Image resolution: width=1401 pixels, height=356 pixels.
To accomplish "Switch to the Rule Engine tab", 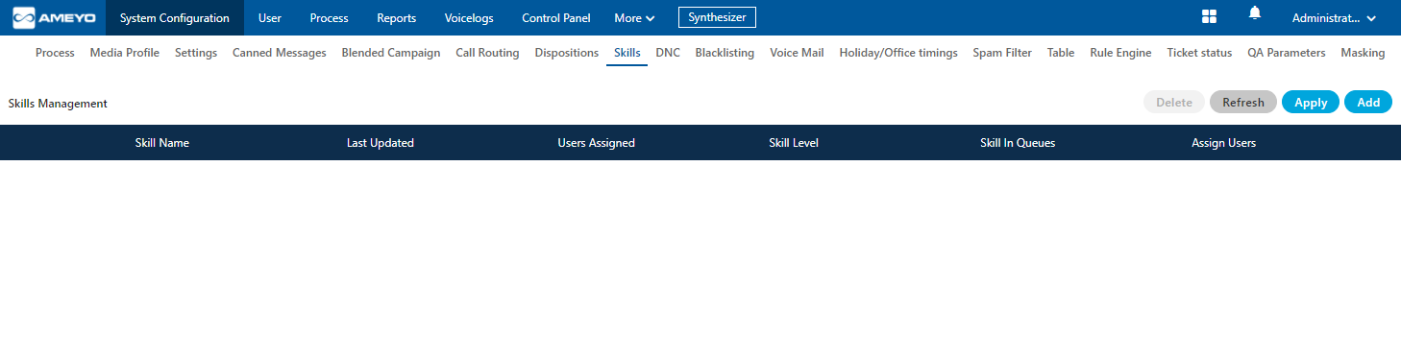I will coord(1120,53).
